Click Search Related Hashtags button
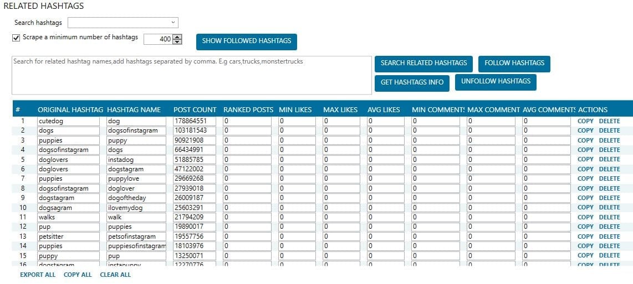633x284 pixels. pyautogui.click(x=423, y=64)
